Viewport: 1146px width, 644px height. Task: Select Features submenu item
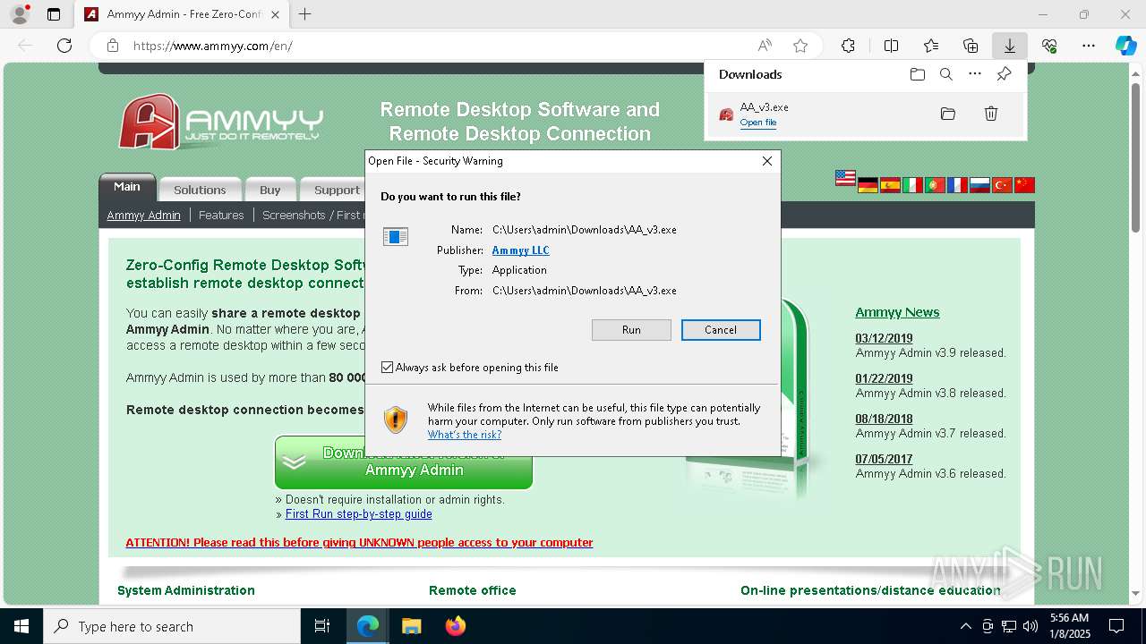click(x=221, y=215)
